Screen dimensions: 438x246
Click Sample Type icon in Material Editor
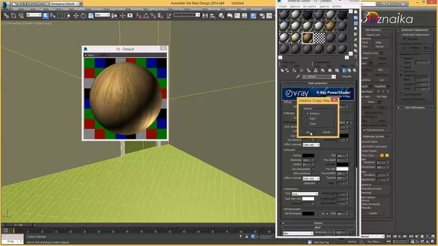(x=356, y=12)
